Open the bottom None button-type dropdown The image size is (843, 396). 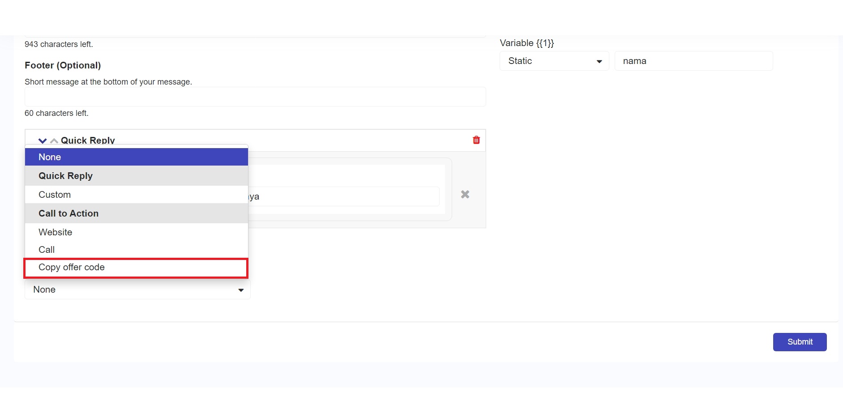(x=137, y=290)
